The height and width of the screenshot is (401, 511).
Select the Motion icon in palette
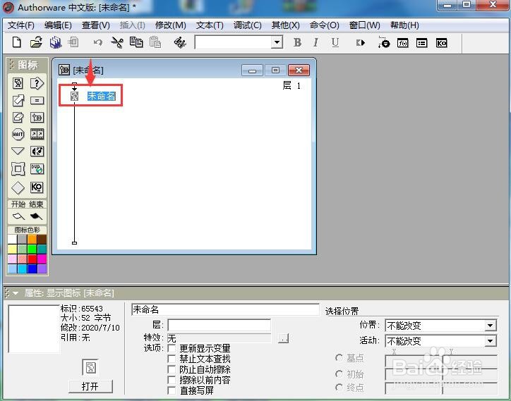[x=18, y=101]
